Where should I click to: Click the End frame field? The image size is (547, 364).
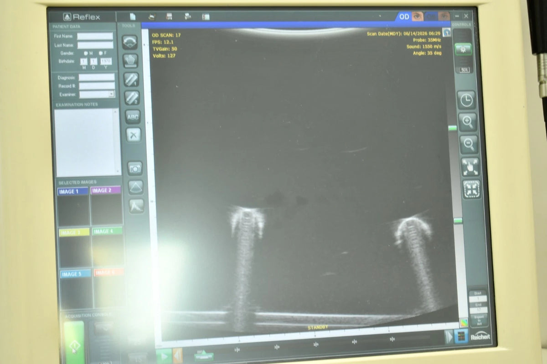click(x=479, y=310)
